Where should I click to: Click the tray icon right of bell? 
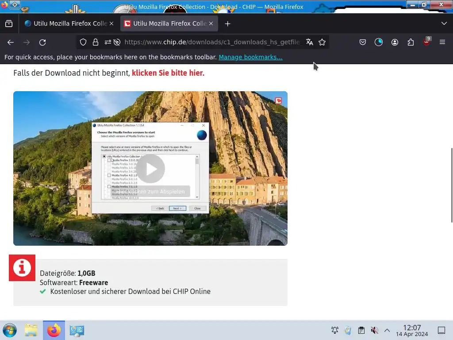point(348,330)
